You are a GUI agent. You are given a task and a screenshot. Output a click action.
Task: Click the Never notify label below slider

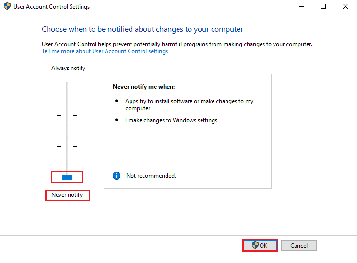pyautogui.click(x=67, y=195)
